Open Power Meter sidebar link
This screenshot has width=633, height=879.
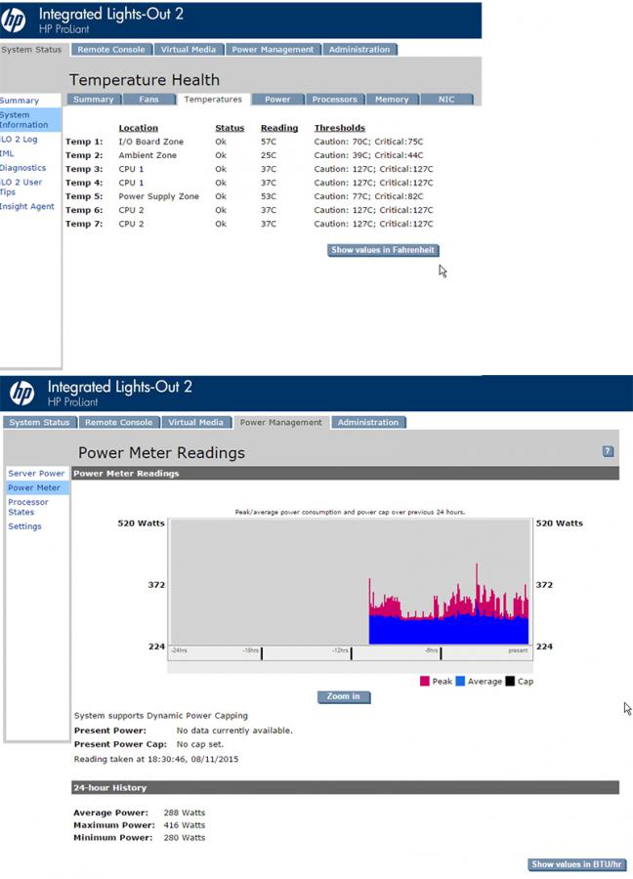click(34, 487)
